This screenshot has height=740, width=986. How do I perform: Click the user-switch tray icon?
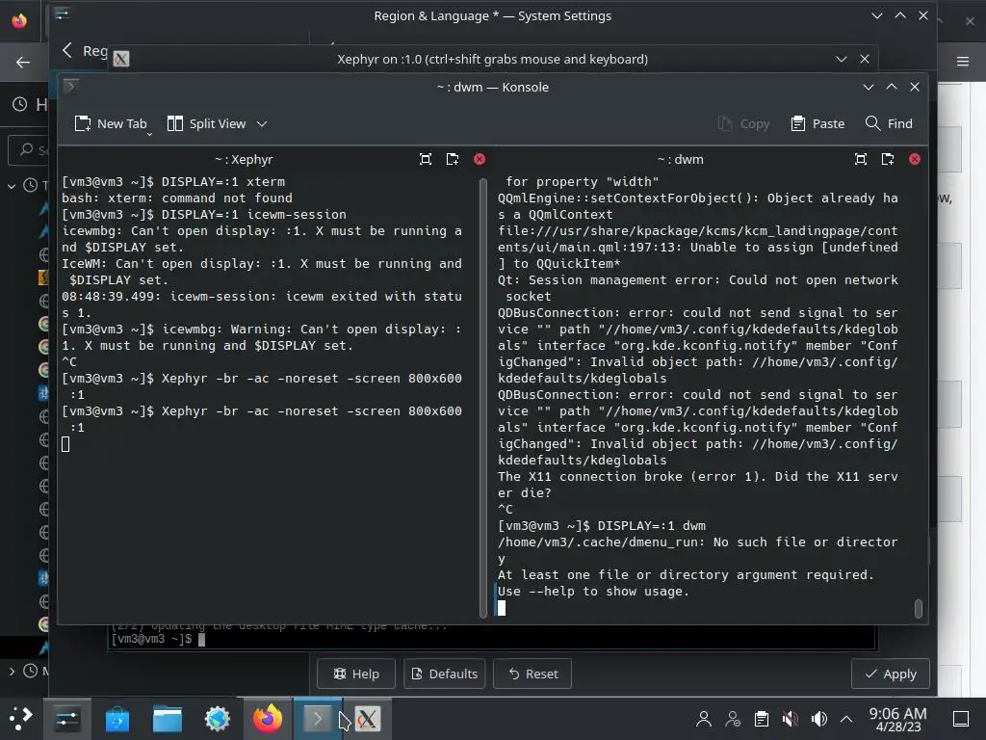tap(733, 719)
